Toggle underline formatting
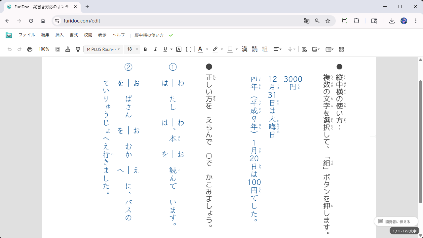The height and width of the screenshot is (238, 423). (165, 49)
